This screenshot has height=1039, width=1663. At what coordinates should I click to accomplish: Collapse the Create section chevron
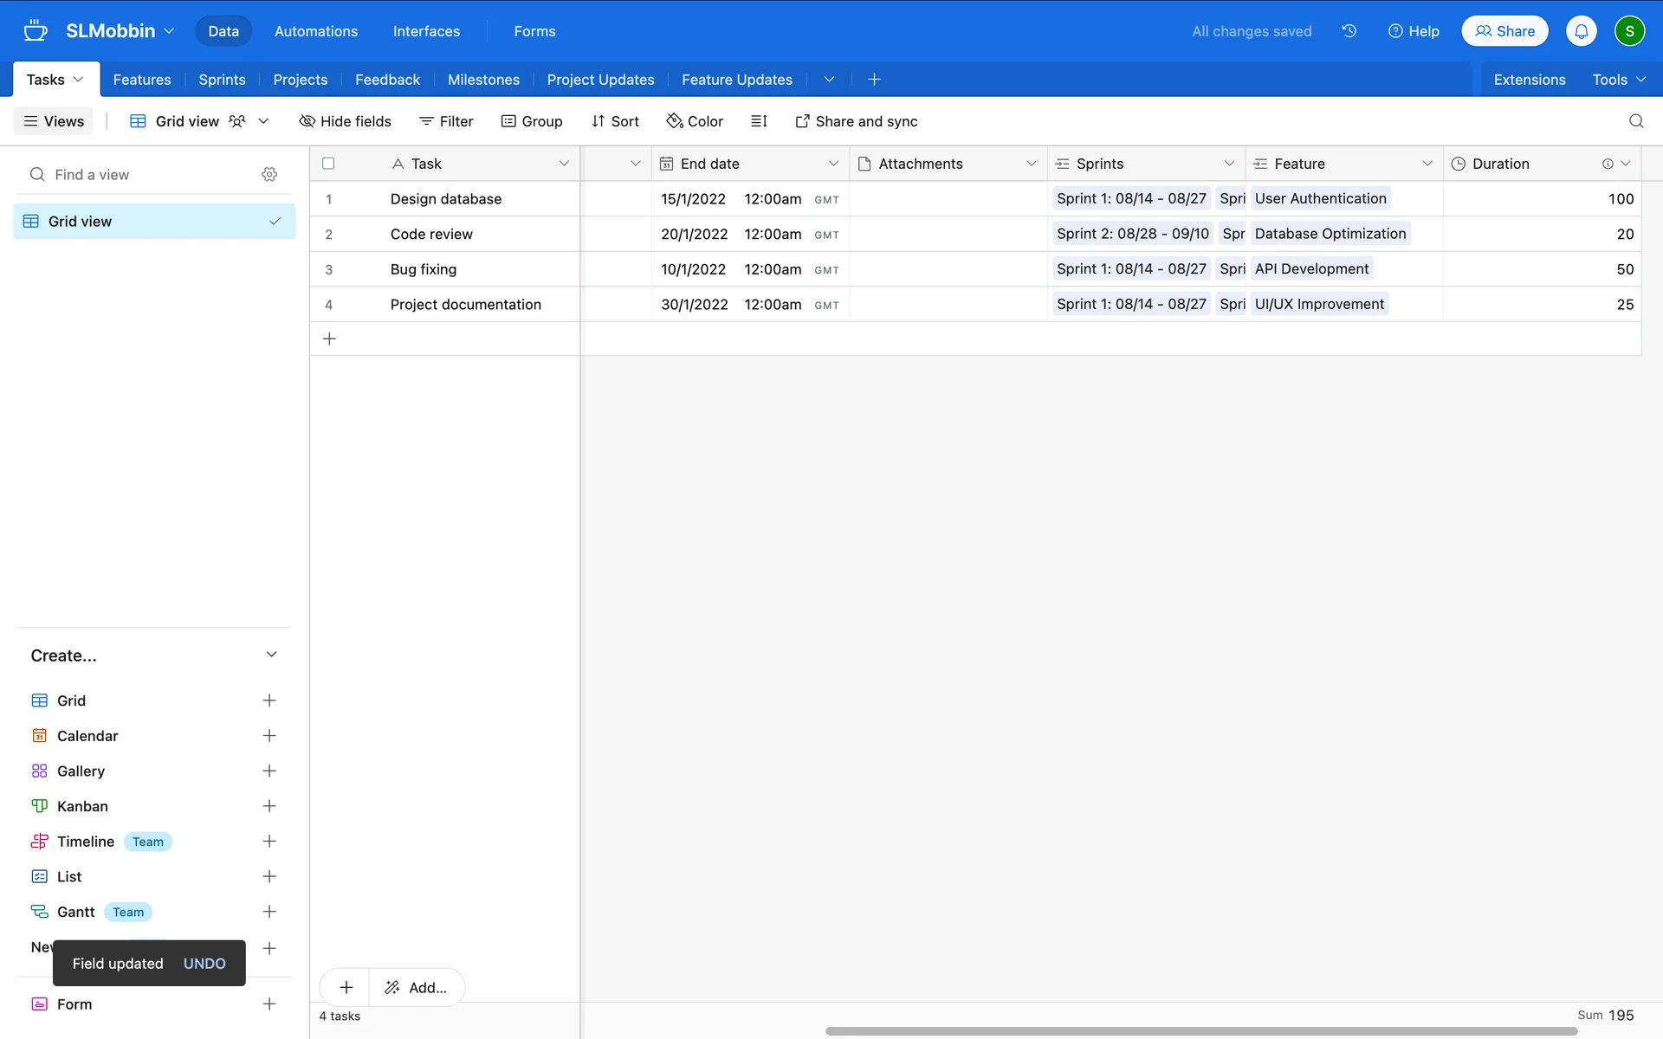coord(271,655)
